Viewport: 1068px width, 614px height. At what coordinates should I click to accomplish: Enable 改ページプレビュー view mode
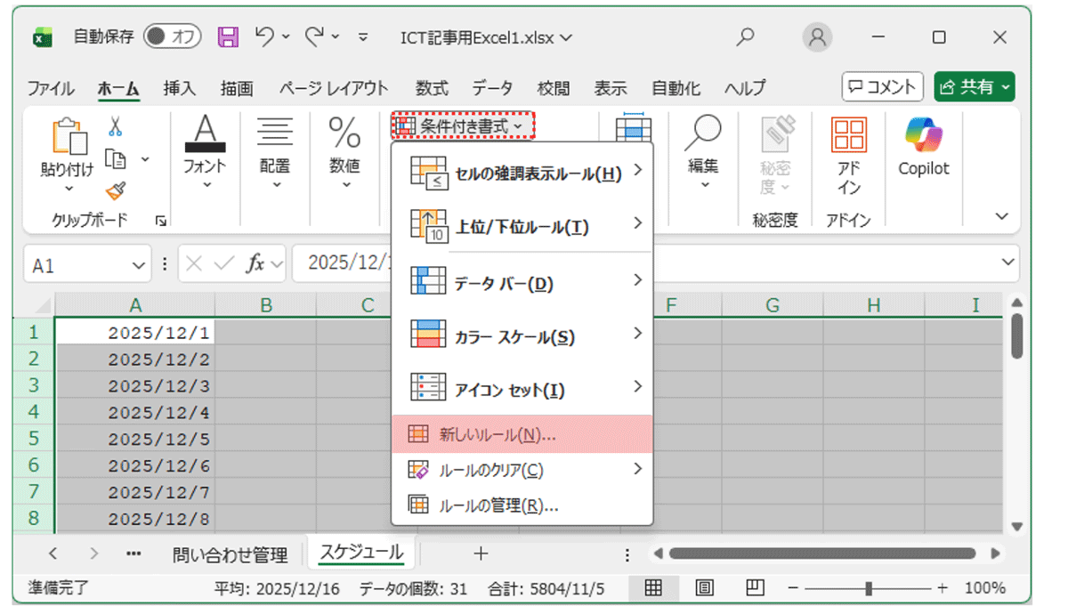753,588
